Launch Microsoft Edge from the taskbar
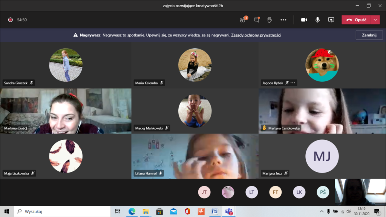 point(132,211)
